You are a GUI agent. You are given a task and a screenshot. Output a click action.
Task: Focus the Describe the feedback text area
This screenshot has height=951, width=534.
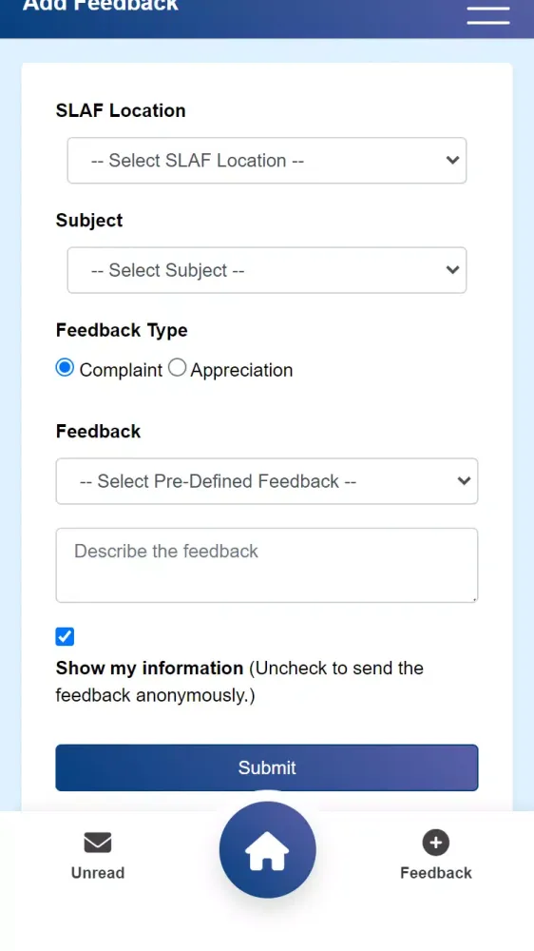(x=267, y=565)
